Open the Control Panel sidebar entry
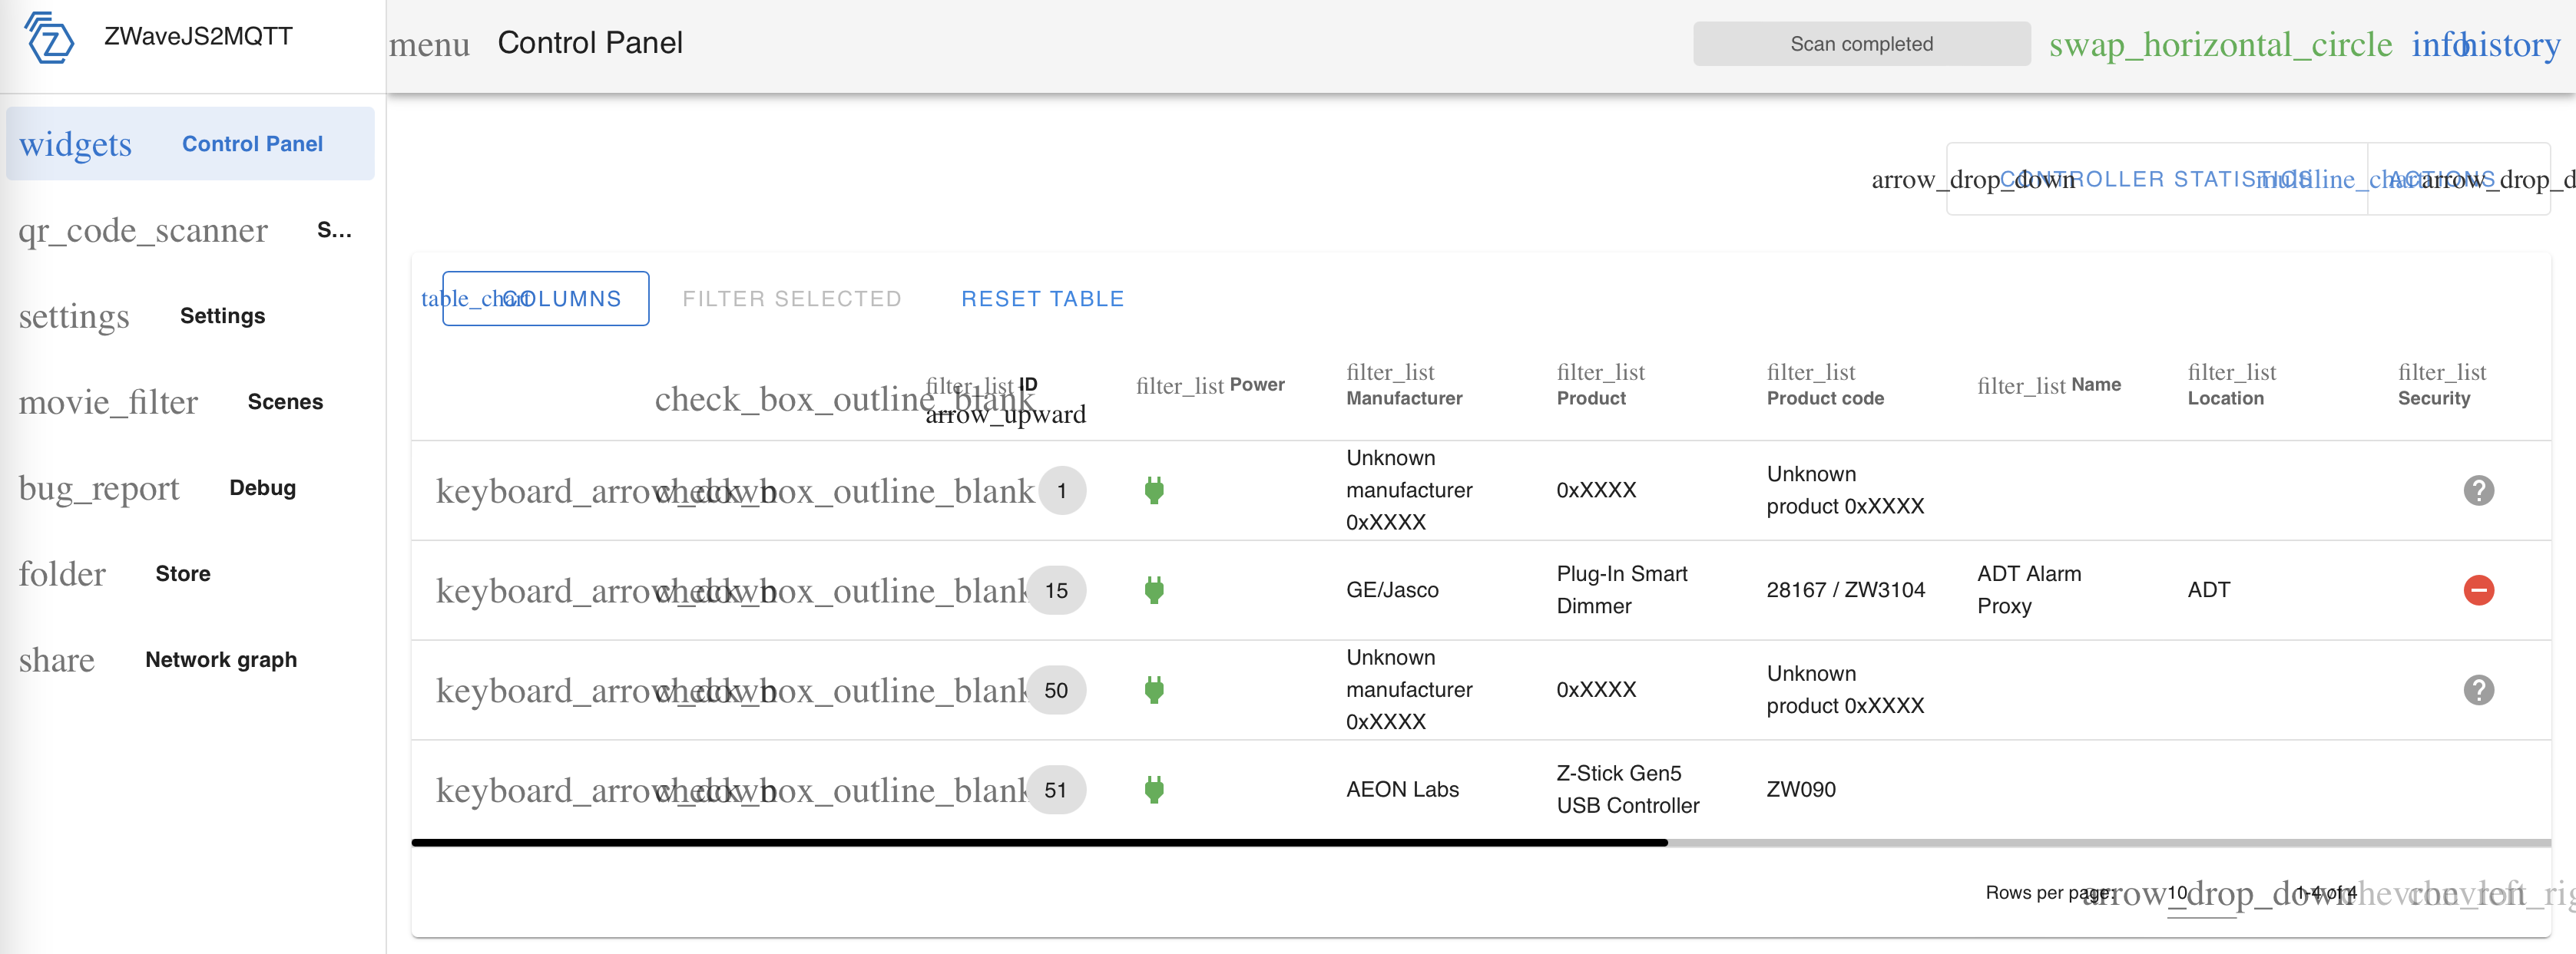 pos(252,143)
